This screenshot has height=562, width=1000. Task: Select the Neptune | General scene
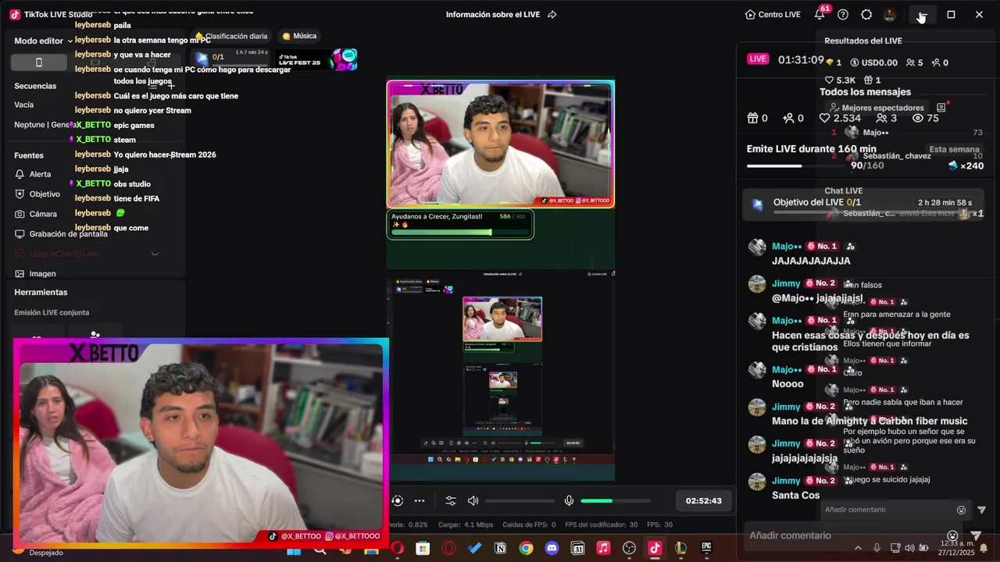tap(47, 125)
